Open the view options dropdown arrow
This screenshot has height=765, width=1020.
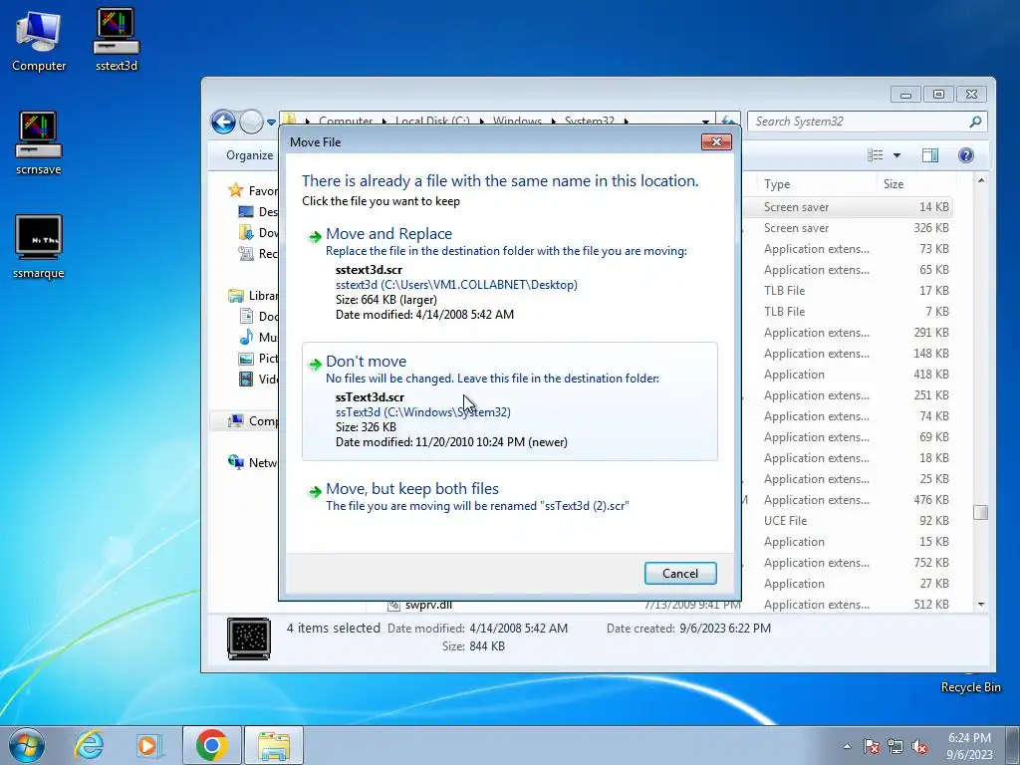pos(896,155)
